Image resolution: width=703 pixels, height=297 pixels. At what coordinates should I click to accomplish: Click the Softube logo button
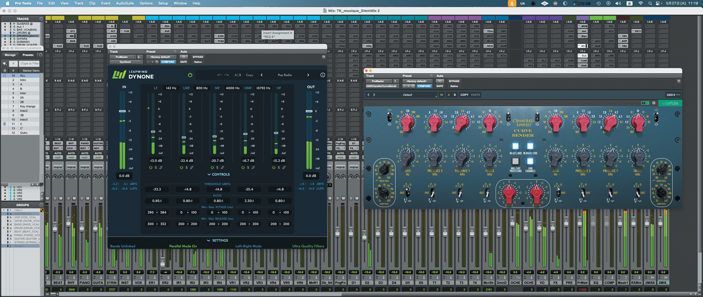point(670,103)
